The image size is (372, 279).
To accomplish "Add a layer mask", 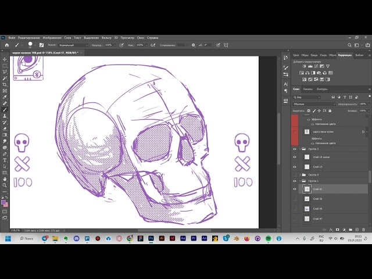I will [x=337, y=230].
